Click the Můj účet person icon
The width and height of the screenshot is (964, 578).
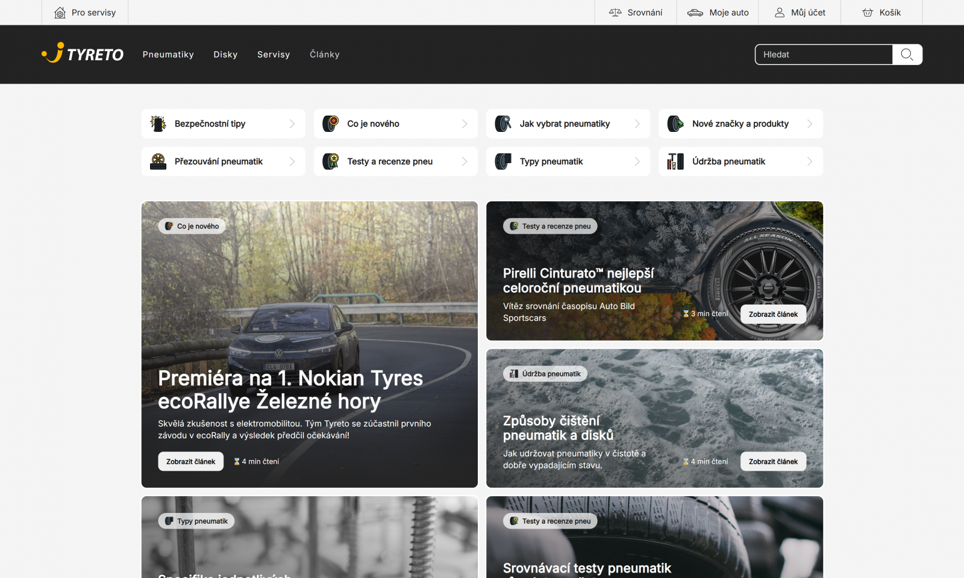[x=780, y=13]
